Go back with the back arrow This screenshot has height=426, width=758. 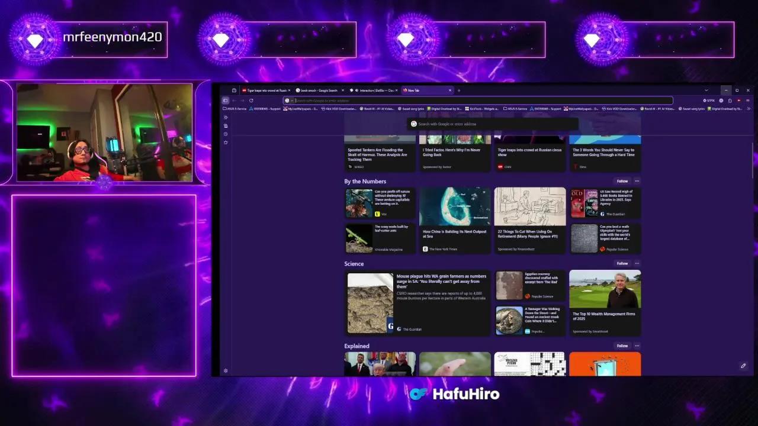[233, 101]
